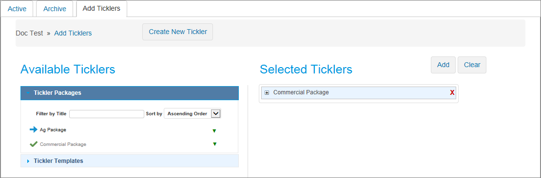This screenshot has width=541, height=178.
Task: Collapse the Tickler Packages header arrow
Action: click(28, 93)
